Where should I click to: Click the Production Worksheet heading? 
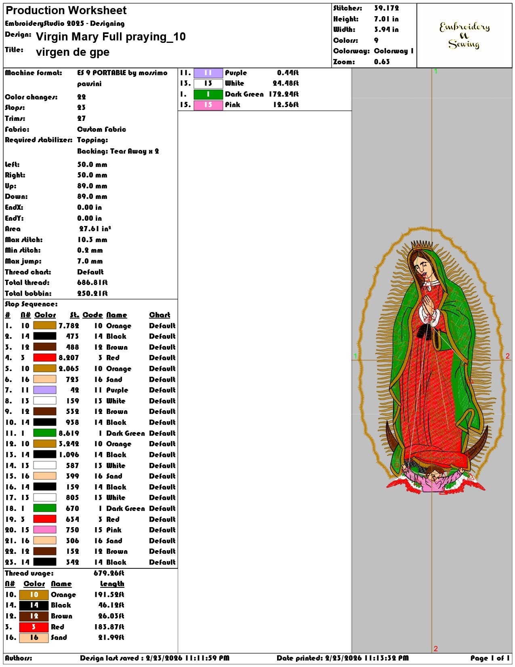pyautogui.click(x=66, y=11)
